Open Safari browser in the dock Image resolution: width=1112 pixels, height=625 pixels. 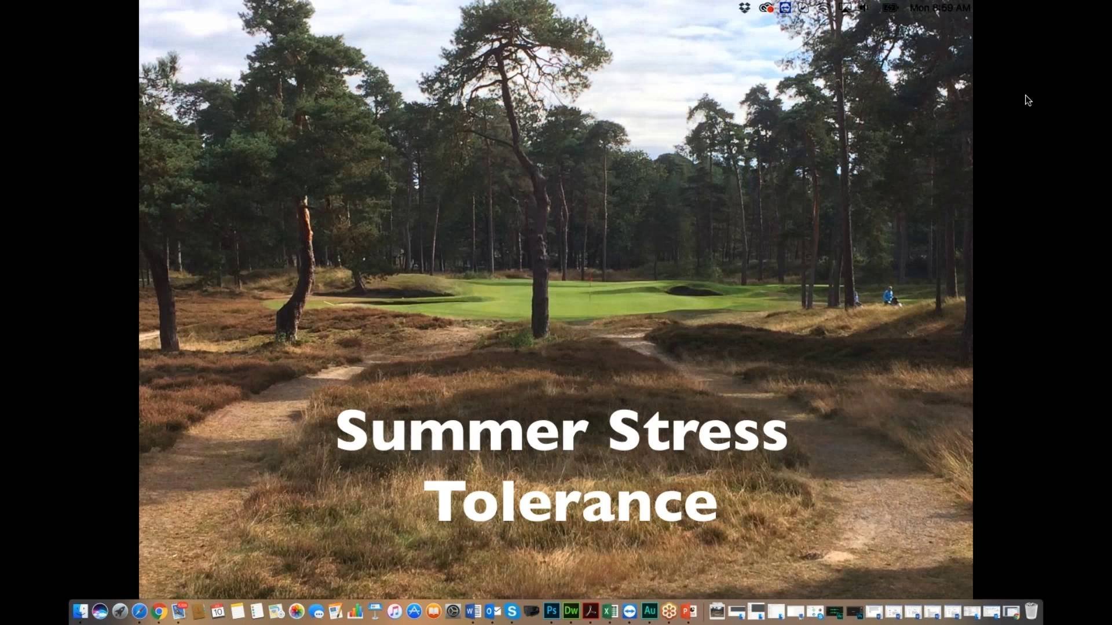pyautogui.click(x=140, y=611)
